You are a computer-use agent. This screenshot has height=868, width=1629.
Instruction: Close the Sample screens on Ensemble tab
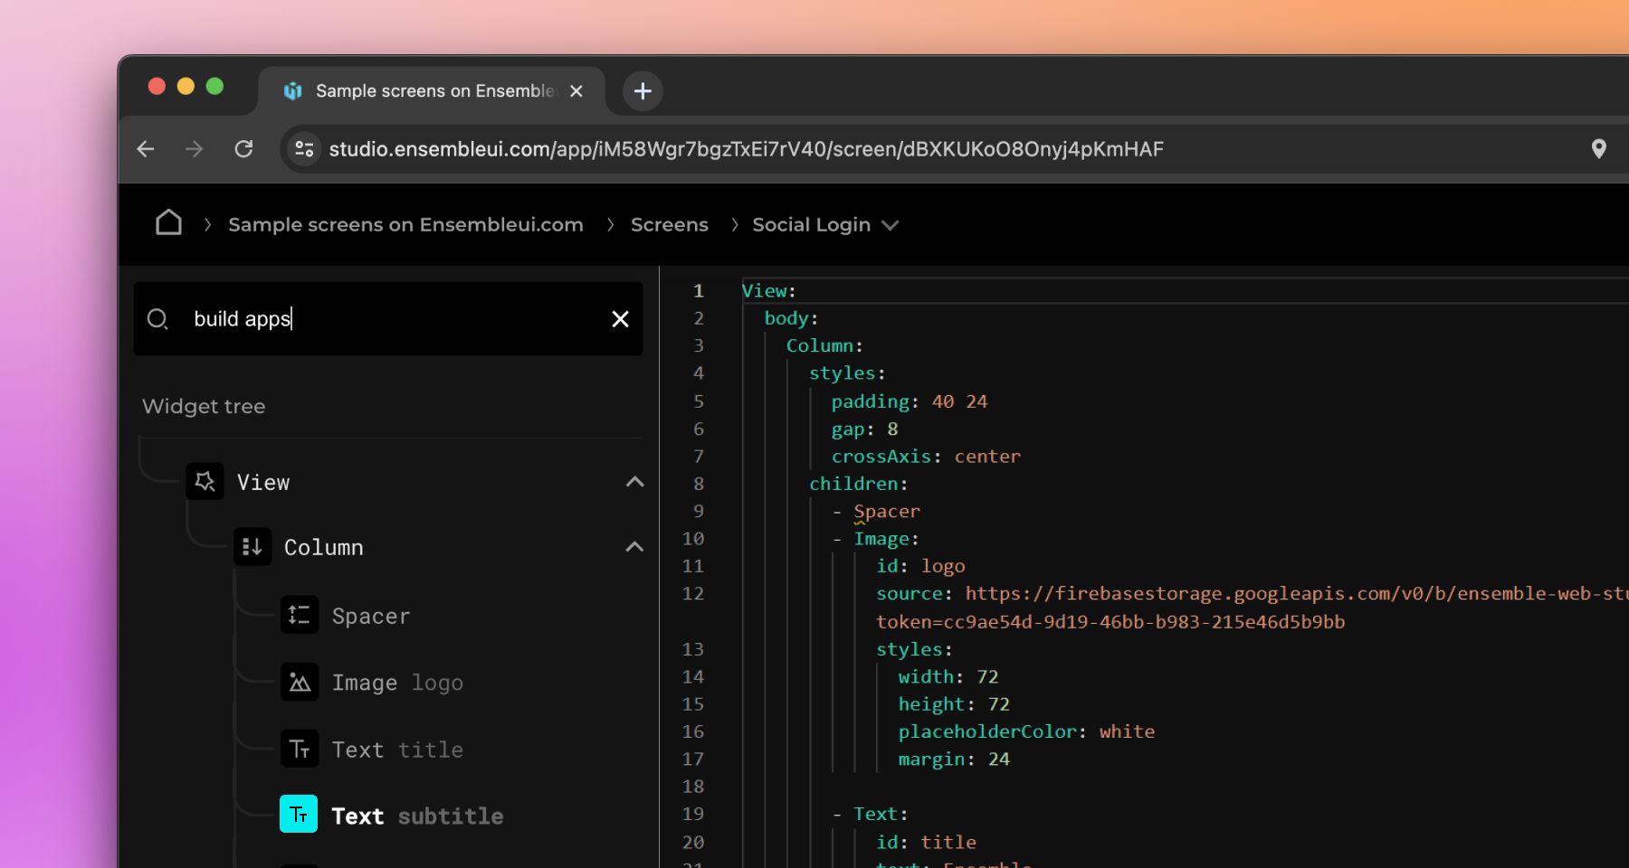576,91
